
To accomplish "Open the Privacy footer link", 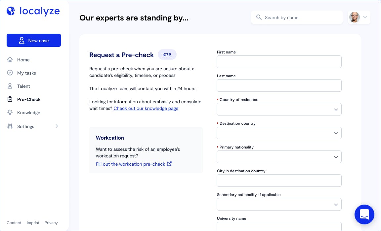I will pos(51,223).
